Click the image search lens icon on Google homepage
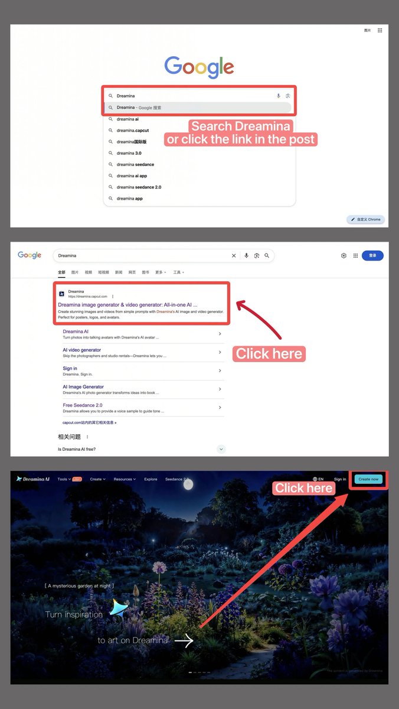Viewport: 399px width, 709px height. pos(288,96)
